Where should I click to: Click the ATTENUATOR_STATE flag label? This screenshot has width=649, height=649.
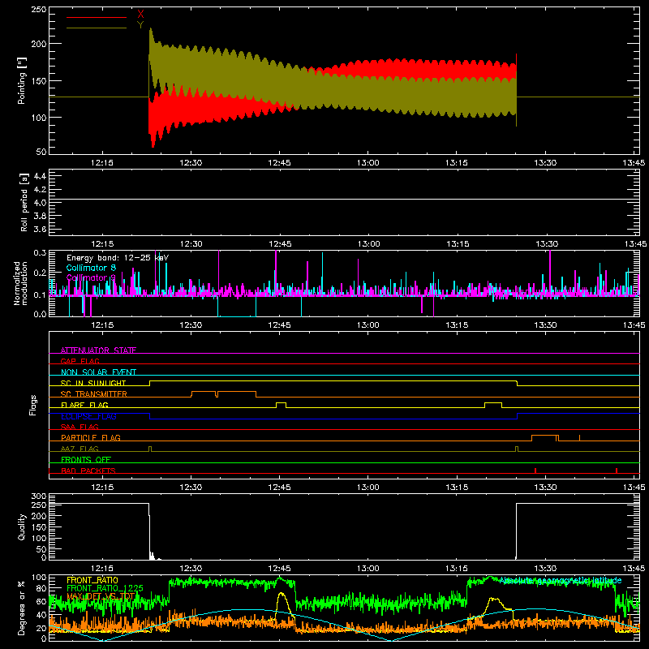pos(98,350)
